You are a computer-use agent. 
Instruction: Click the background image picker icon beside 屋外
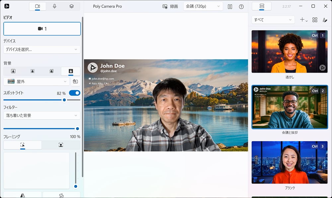pos(75,81)
